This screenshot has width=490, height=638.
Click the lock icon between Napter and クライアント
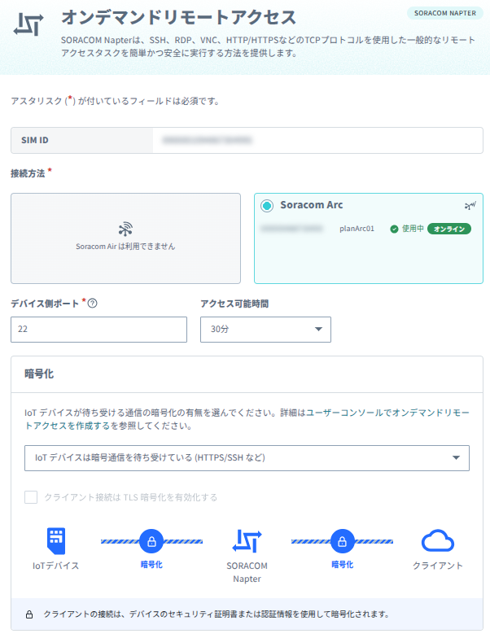tap(342, 542)
